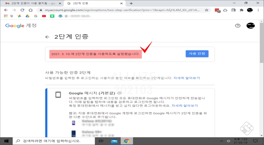The height and width of the screenshot is (145, 264).
Task: Open 자세히 알아보기 link after 로그아웃하세요
Action: pyautogui.click(x=185, y=105)
